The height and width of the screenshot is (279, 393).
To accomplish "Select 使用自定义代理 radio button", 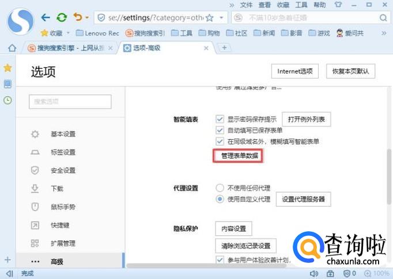I will click(220, 199).
